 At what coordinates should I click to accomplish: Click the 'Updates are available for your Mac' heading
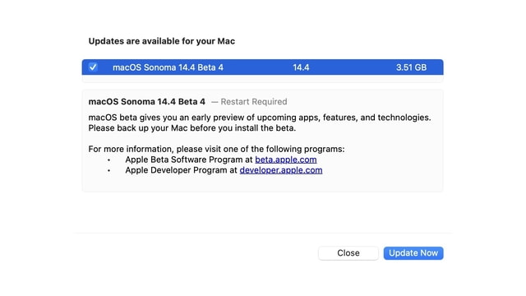pyautogui.click(x=162, y=41)
